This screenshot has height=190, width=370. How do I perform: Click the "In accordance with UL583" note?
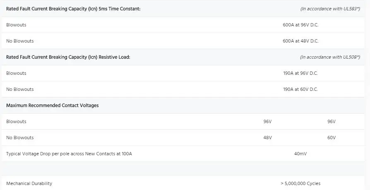(330, 9)
